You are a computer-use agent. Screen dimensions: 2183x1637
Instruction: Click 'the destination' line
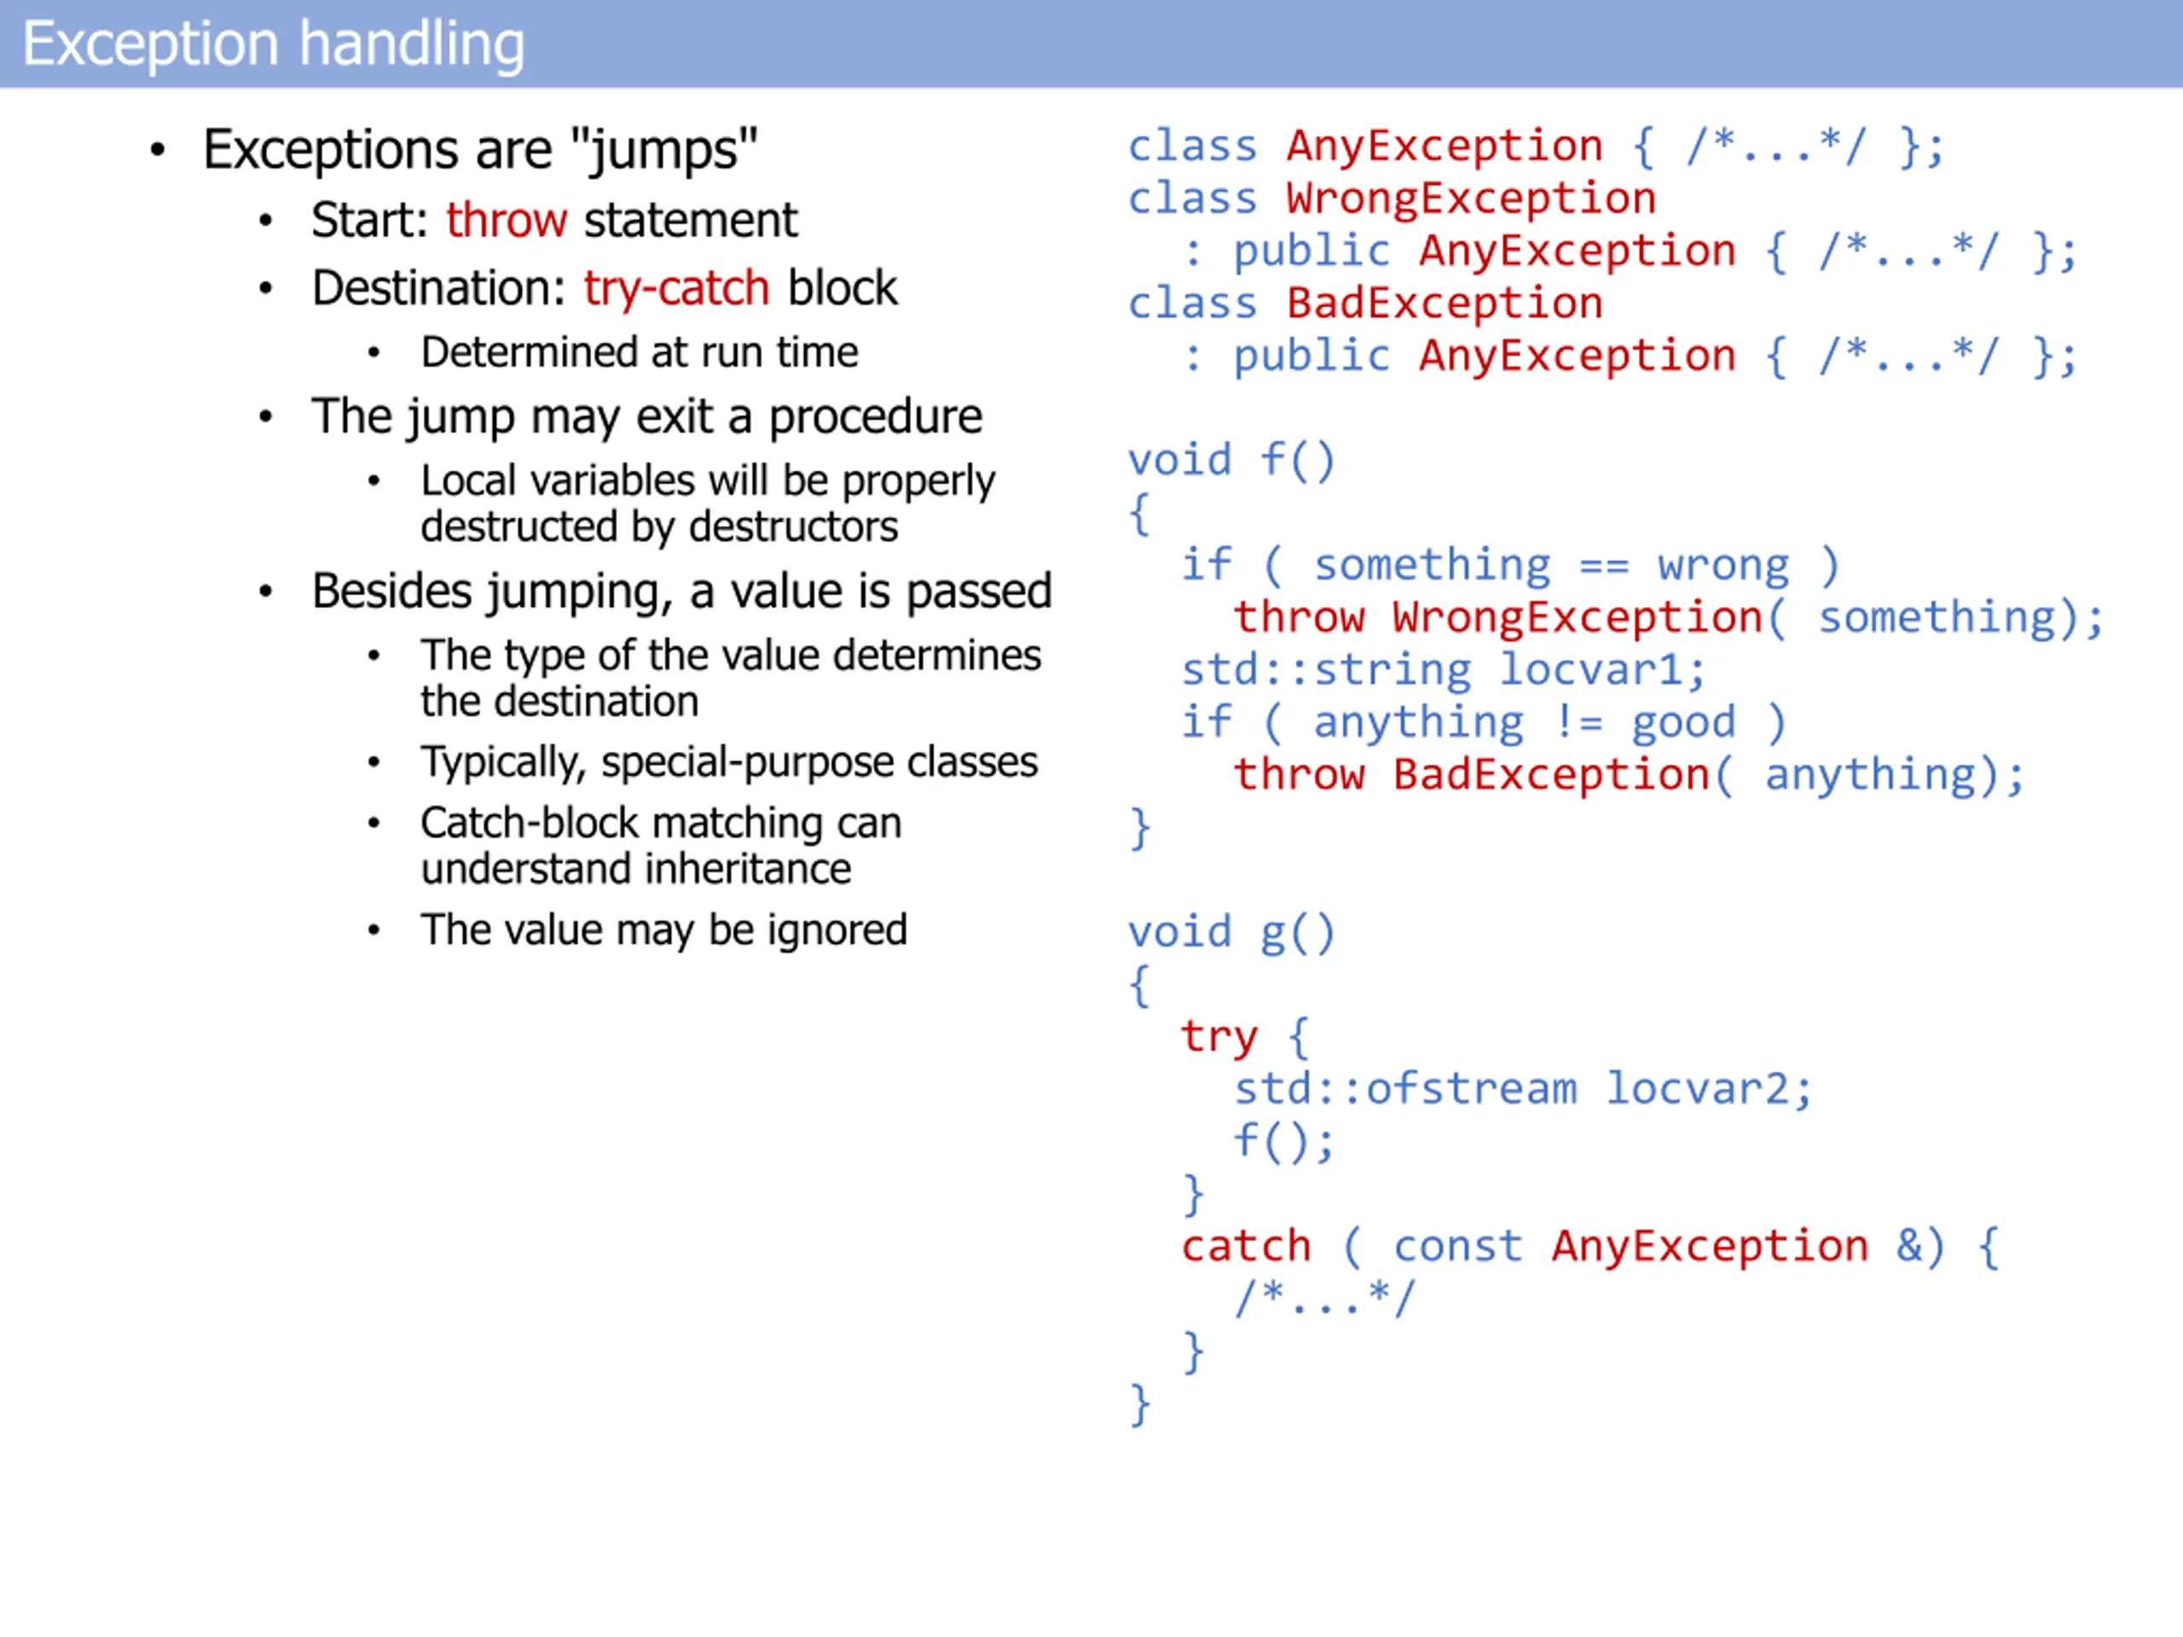559,702
